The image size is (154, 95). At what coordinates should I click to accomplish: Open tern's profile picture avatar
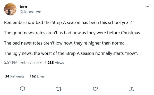[x=10, y=9]
